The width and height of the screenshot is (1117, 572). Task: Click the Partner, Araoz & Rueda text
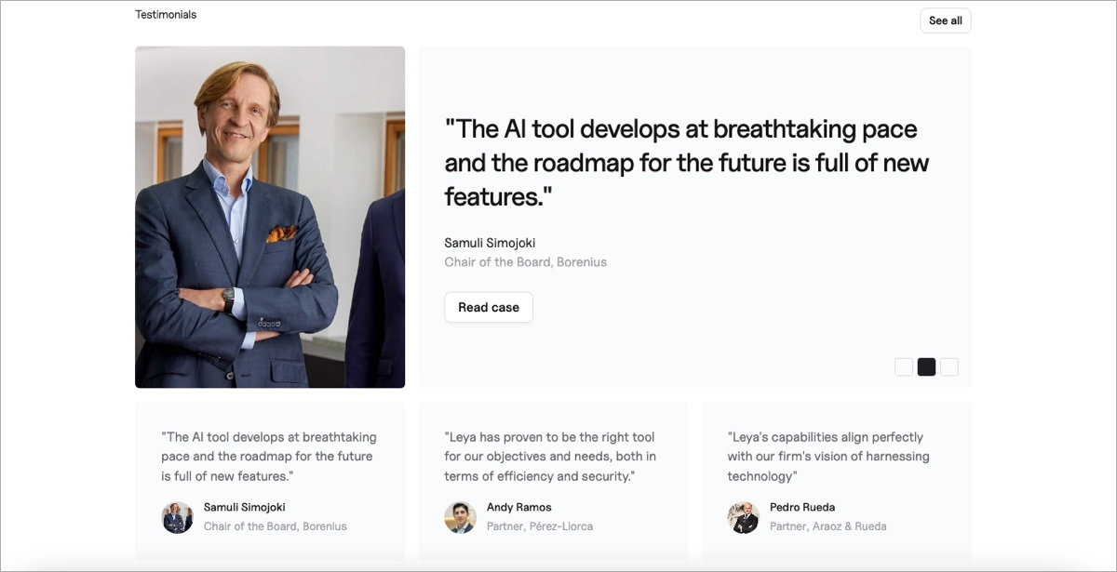tap(828, 525)
